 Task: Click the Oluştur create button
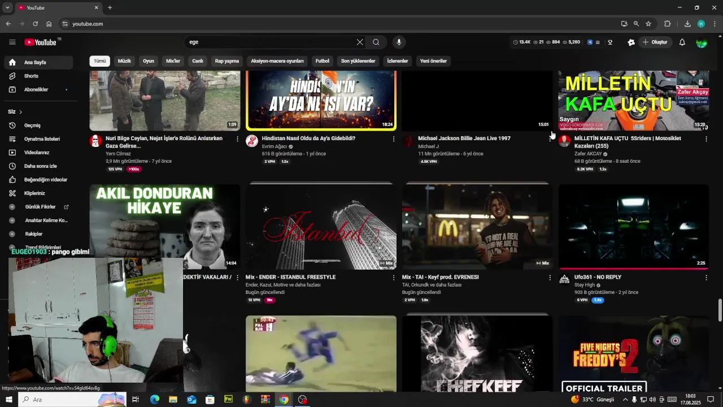tap(654, 42)
